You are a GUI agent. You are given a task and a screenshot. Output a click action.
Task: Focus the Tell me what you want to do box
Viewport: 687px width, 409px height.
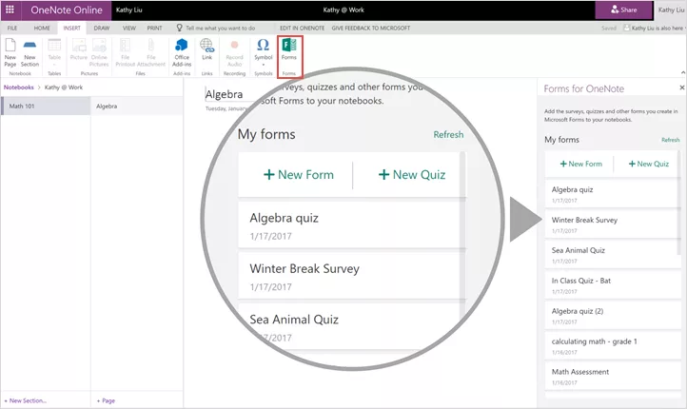[x=216, y=28]
